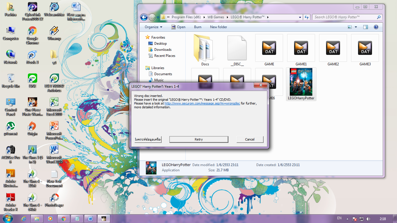Select Downloads in the Favorites list
Image resolution: width=397 pixels, height=223 pixels.
coord(163,50)
